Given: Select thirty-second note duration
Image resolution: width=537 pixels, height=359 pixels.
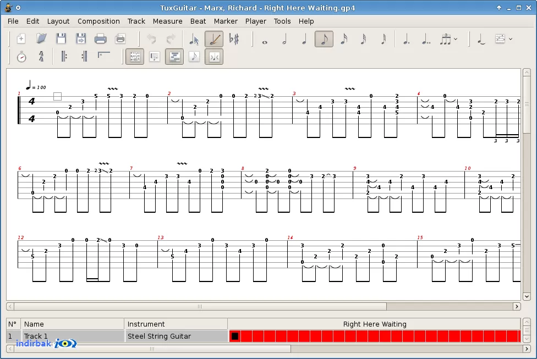Looking at the screenshot, I should tap(364, 38).
